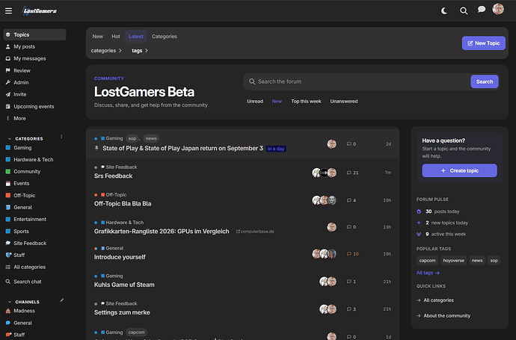The height and width of the screenshot is (340, 516).
Task: Click the New Topic button
Action: tap(483, 43)
